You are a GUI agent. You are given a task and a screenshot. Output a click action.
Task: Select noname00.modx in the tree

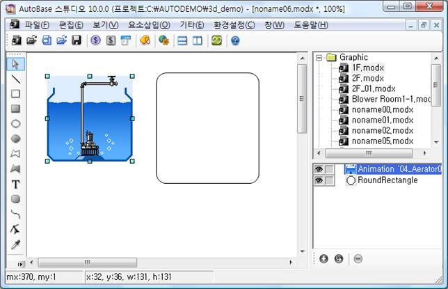pos(383,110)
